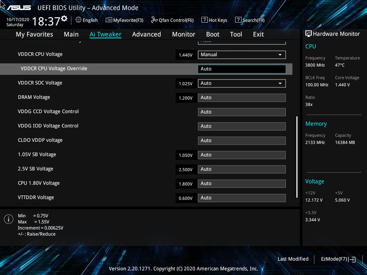Click the CPU 1.80V Voltage Auto field
367x275 pixels.
click(x=242, y=184)
